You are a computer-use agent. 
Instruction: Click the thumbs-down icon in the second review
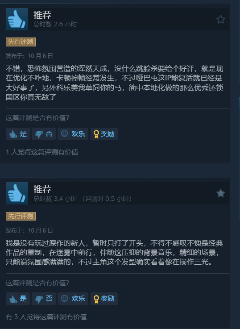39,299
